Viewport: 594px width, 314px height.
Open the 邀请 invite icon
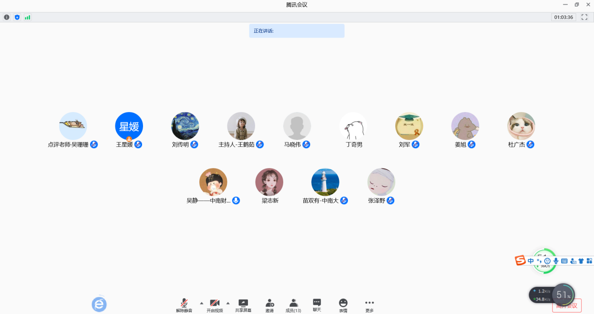[x=270, y=305]
